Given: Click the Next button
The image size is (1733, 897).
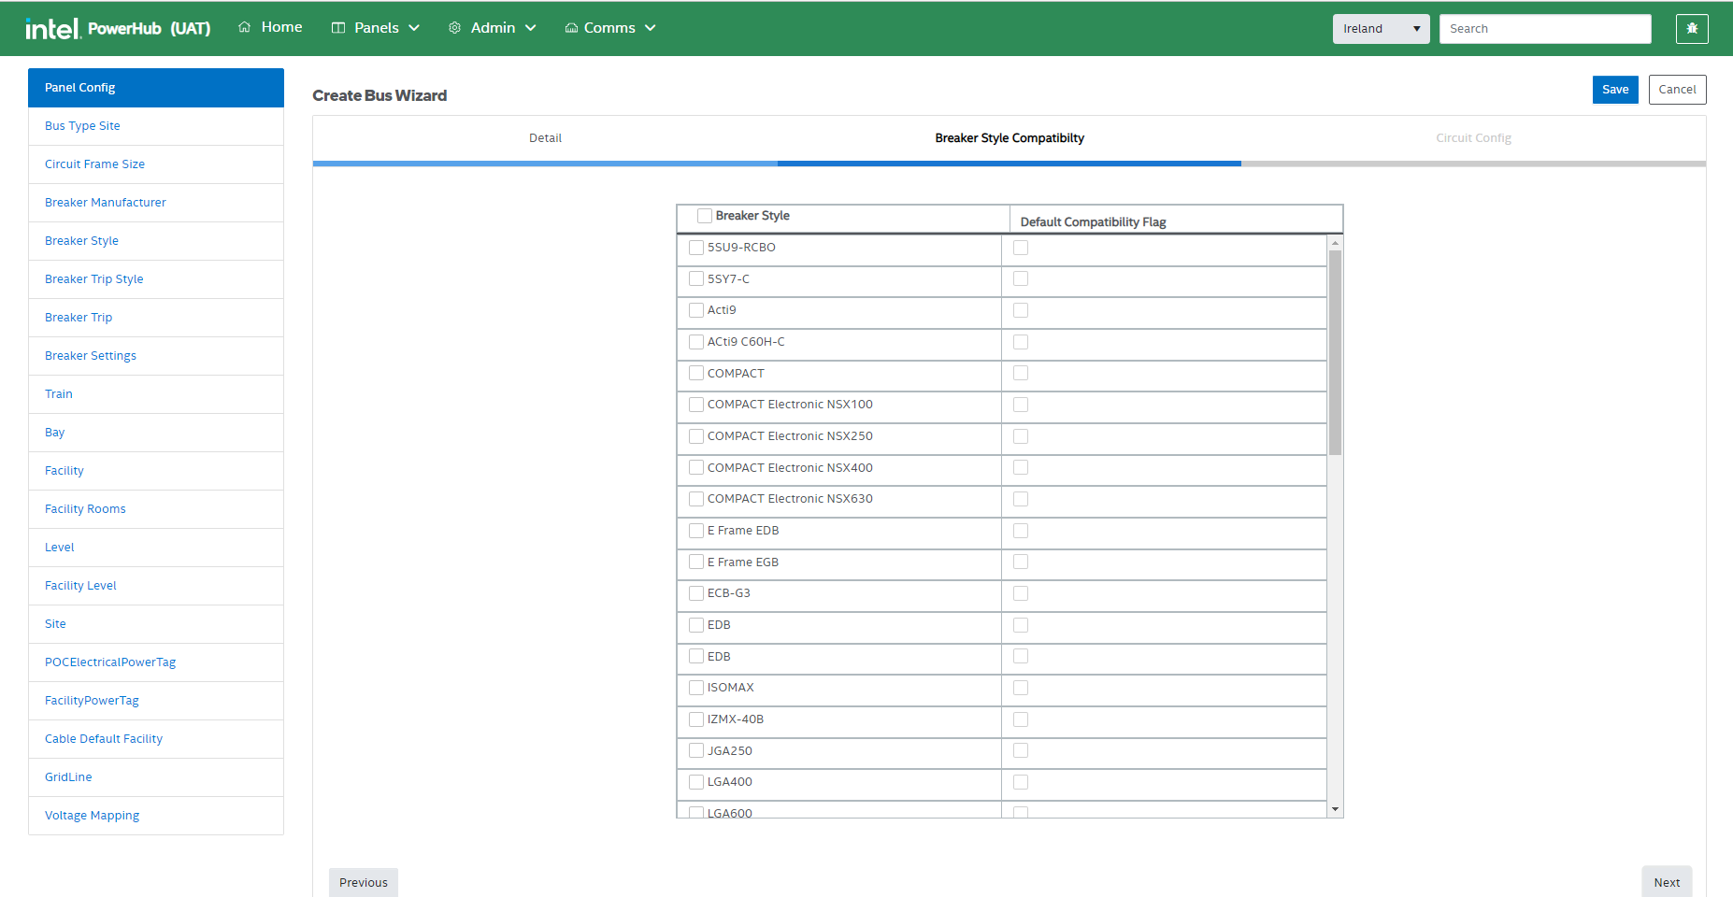Looking at the screenshot, I should 1666,882.
